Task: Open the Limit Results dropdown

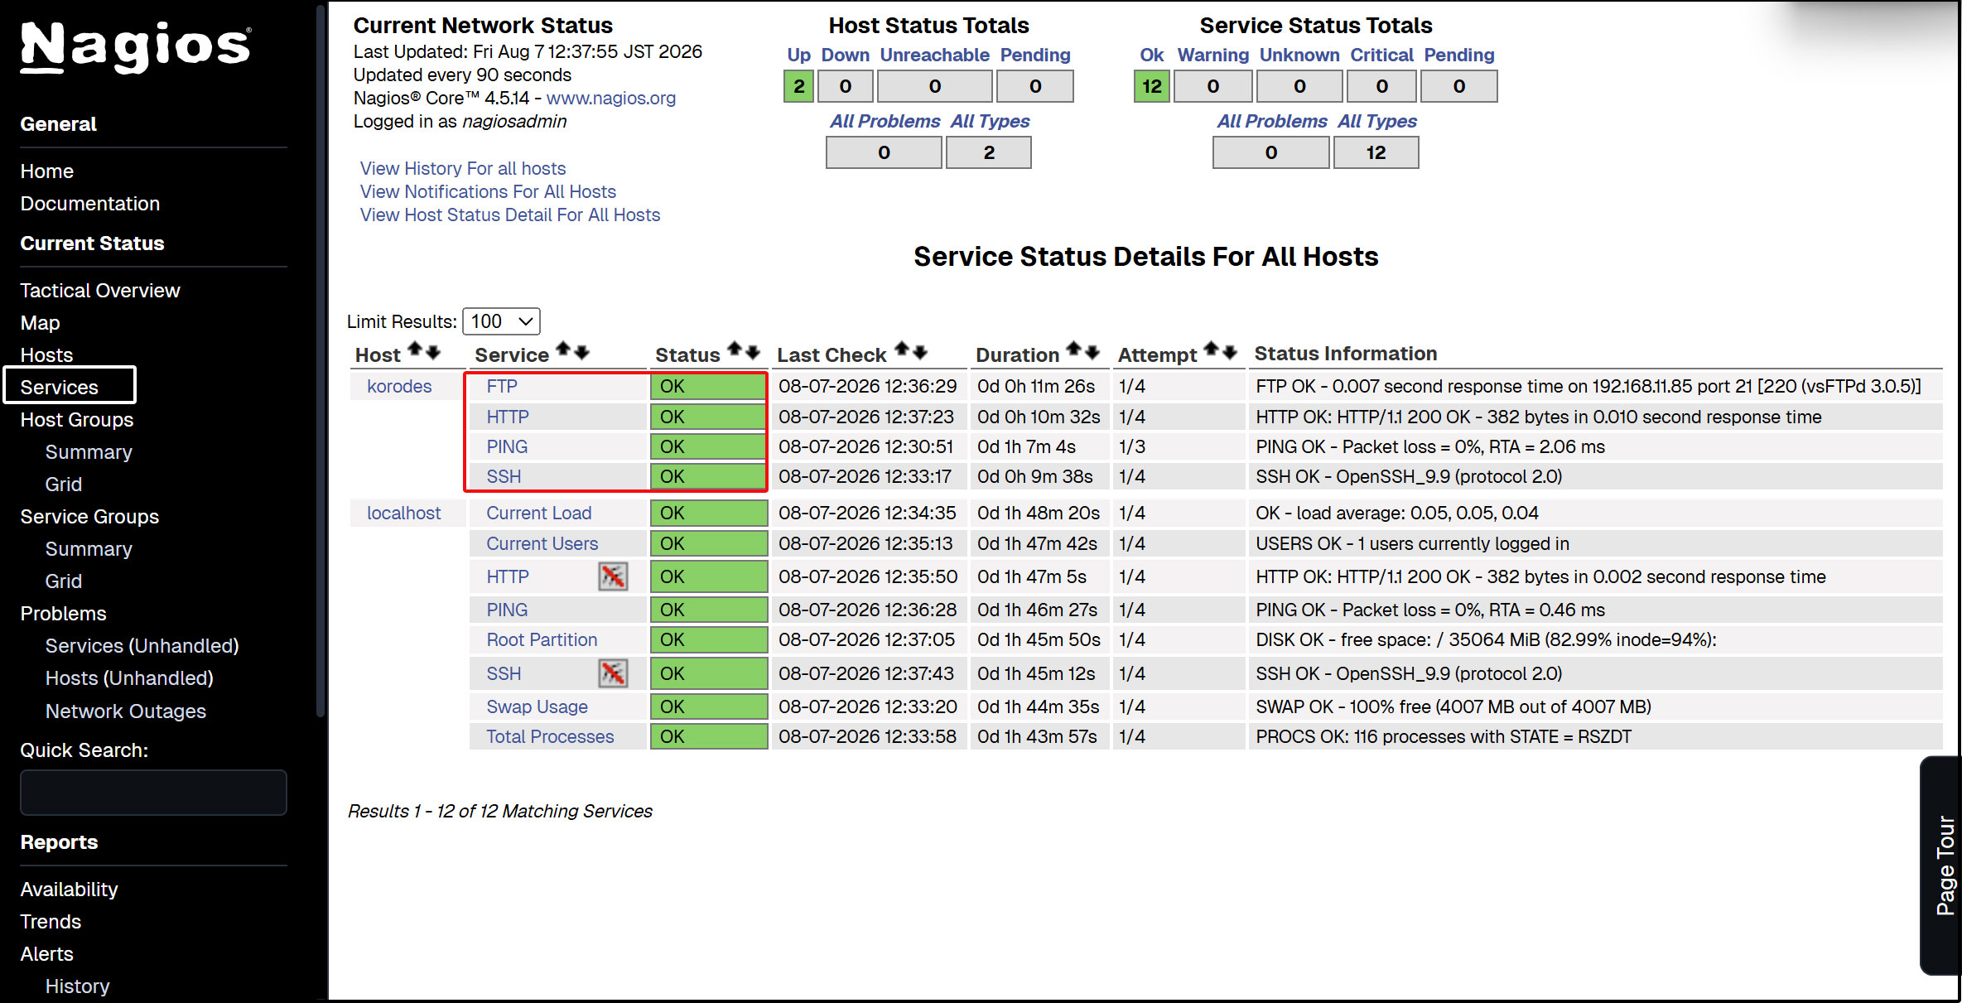Action: (501, 321)
